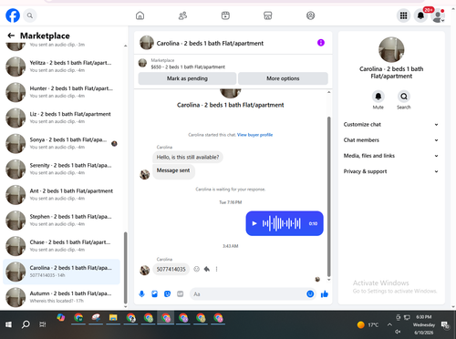The height and width of the screenshot is (339, 456).
Task: Open Windows taskbar search
Action: point(26,324)
